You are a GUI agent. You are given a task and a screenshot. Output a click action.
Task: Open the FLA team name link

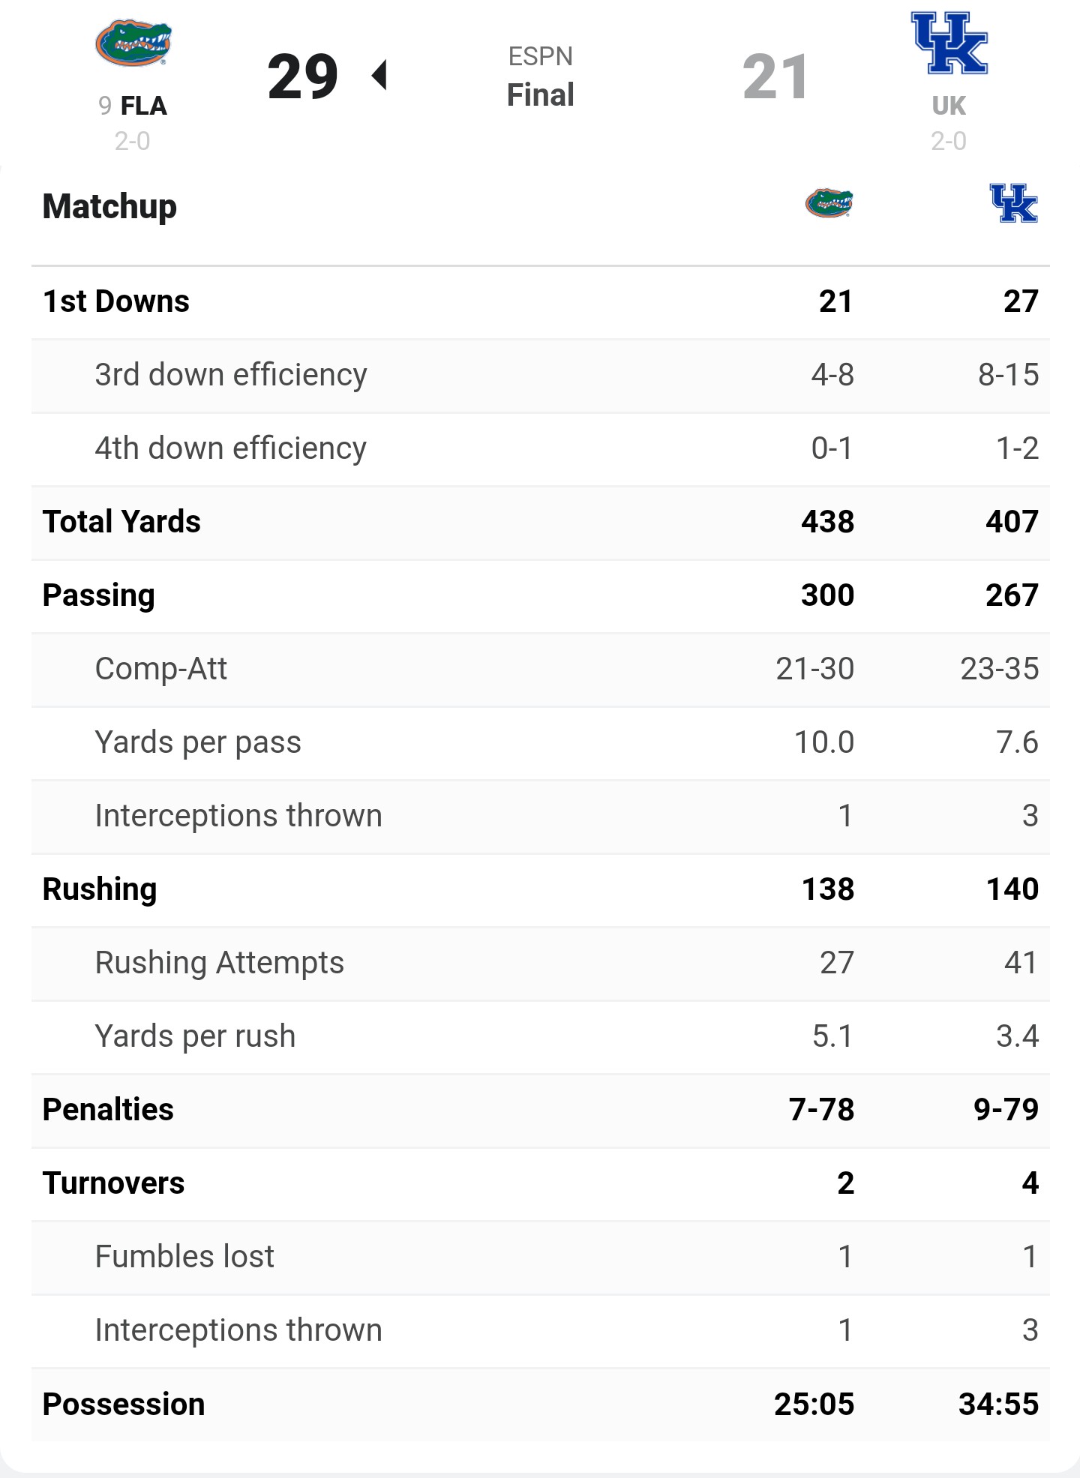pos(143,106)
